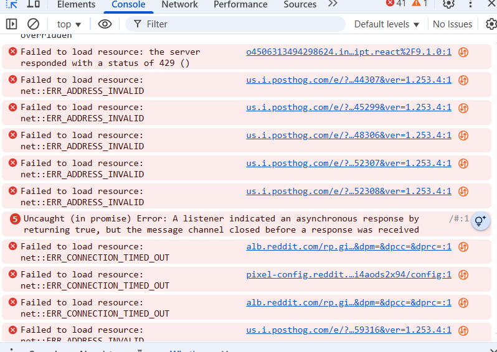Viewport: 497px width, 352px height.
Task: Open the top context dropdown
Action: (x=69, y=24)
